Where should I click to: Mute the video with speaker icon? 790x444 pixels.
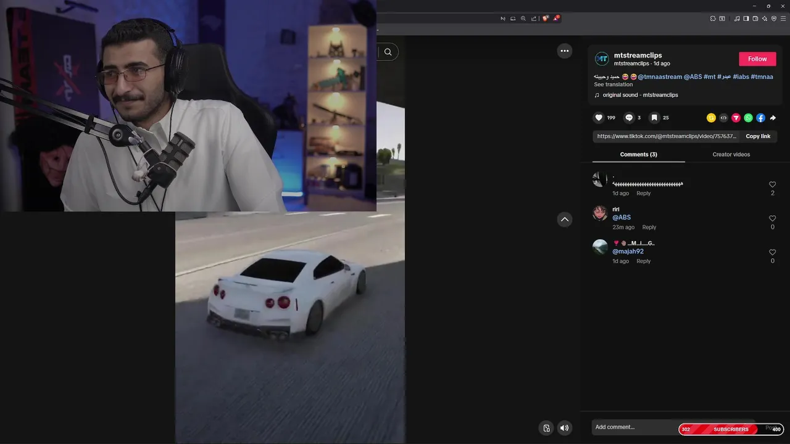[x=564, y=428]
